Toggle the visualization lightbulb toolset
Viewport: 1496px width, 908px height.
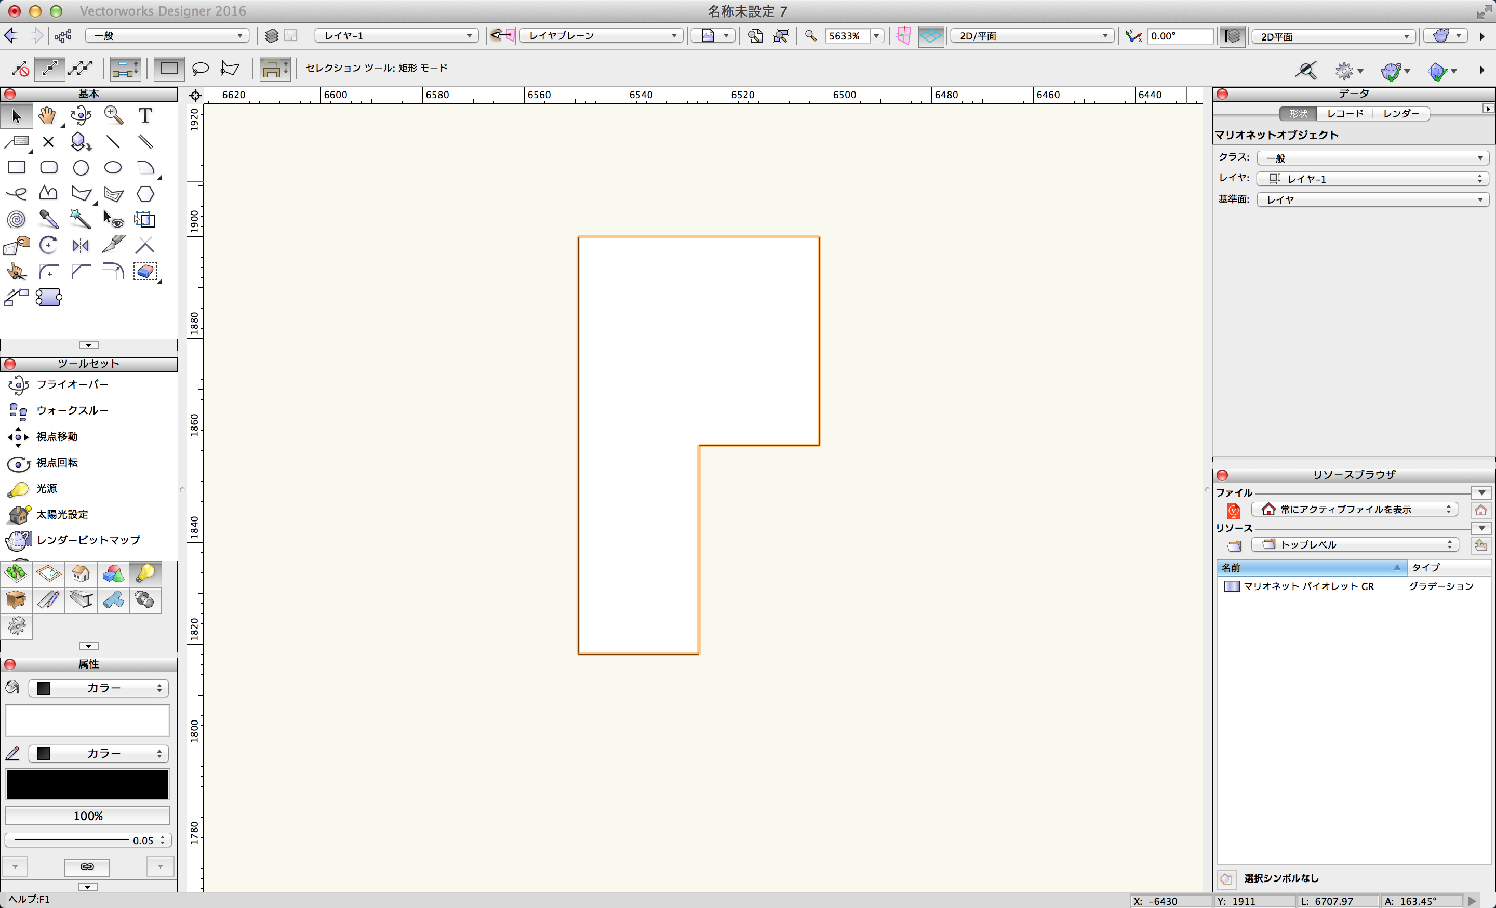(x=146, y=573)
